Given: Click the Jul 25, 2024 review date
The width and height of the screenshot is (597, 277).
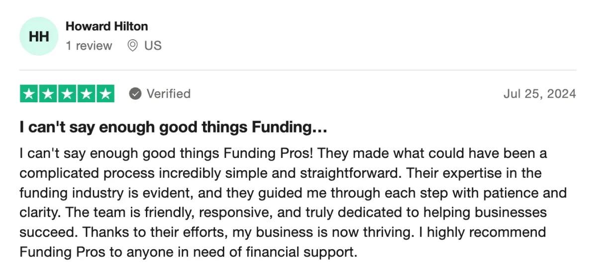Looking at the screenshot, I should (x=540, y=94).
